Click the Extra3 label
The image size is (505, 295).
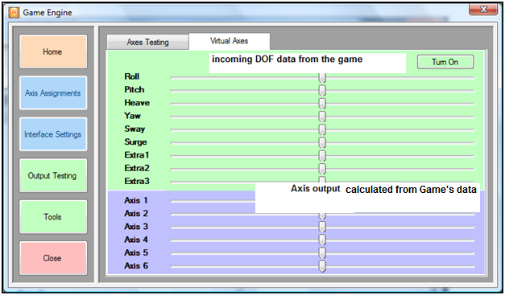coord(137,181)
